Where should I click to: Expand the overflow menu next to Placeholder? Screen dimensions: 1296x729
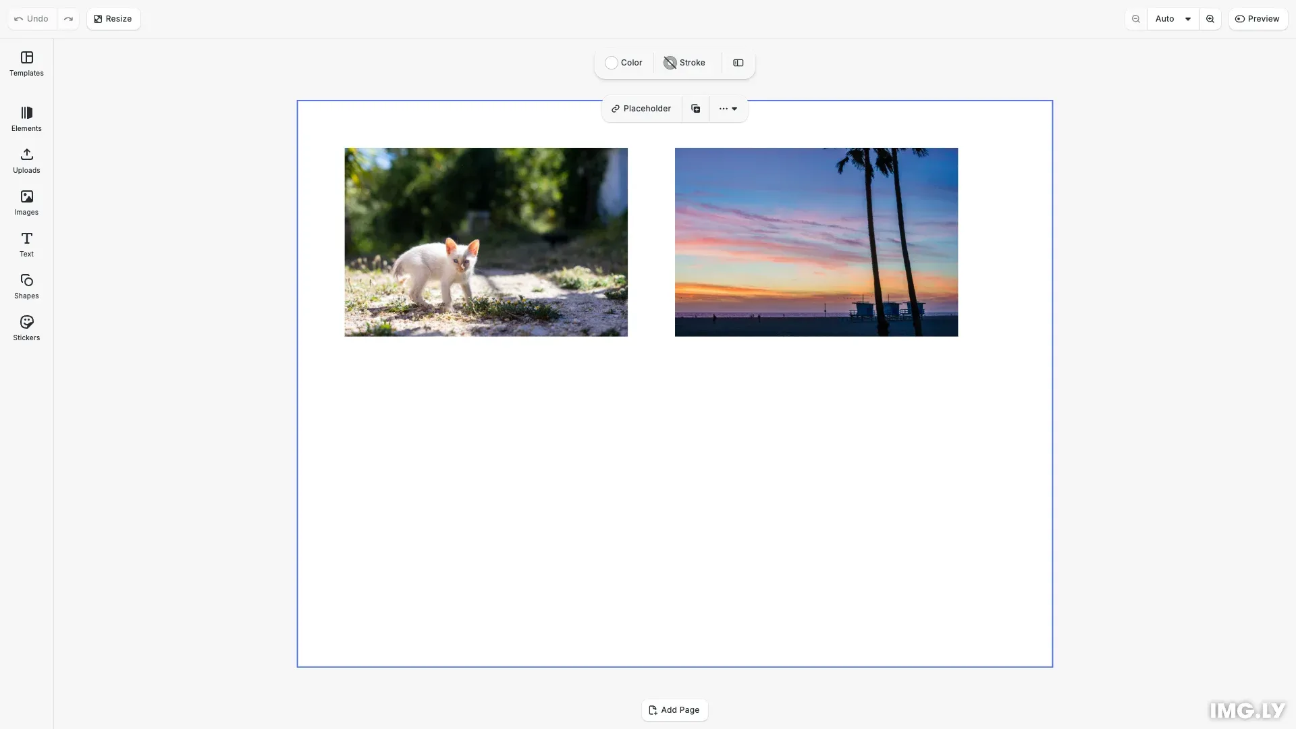[735, 109]
